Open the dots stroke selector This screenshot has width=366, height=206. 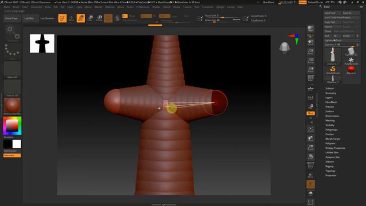12,51
